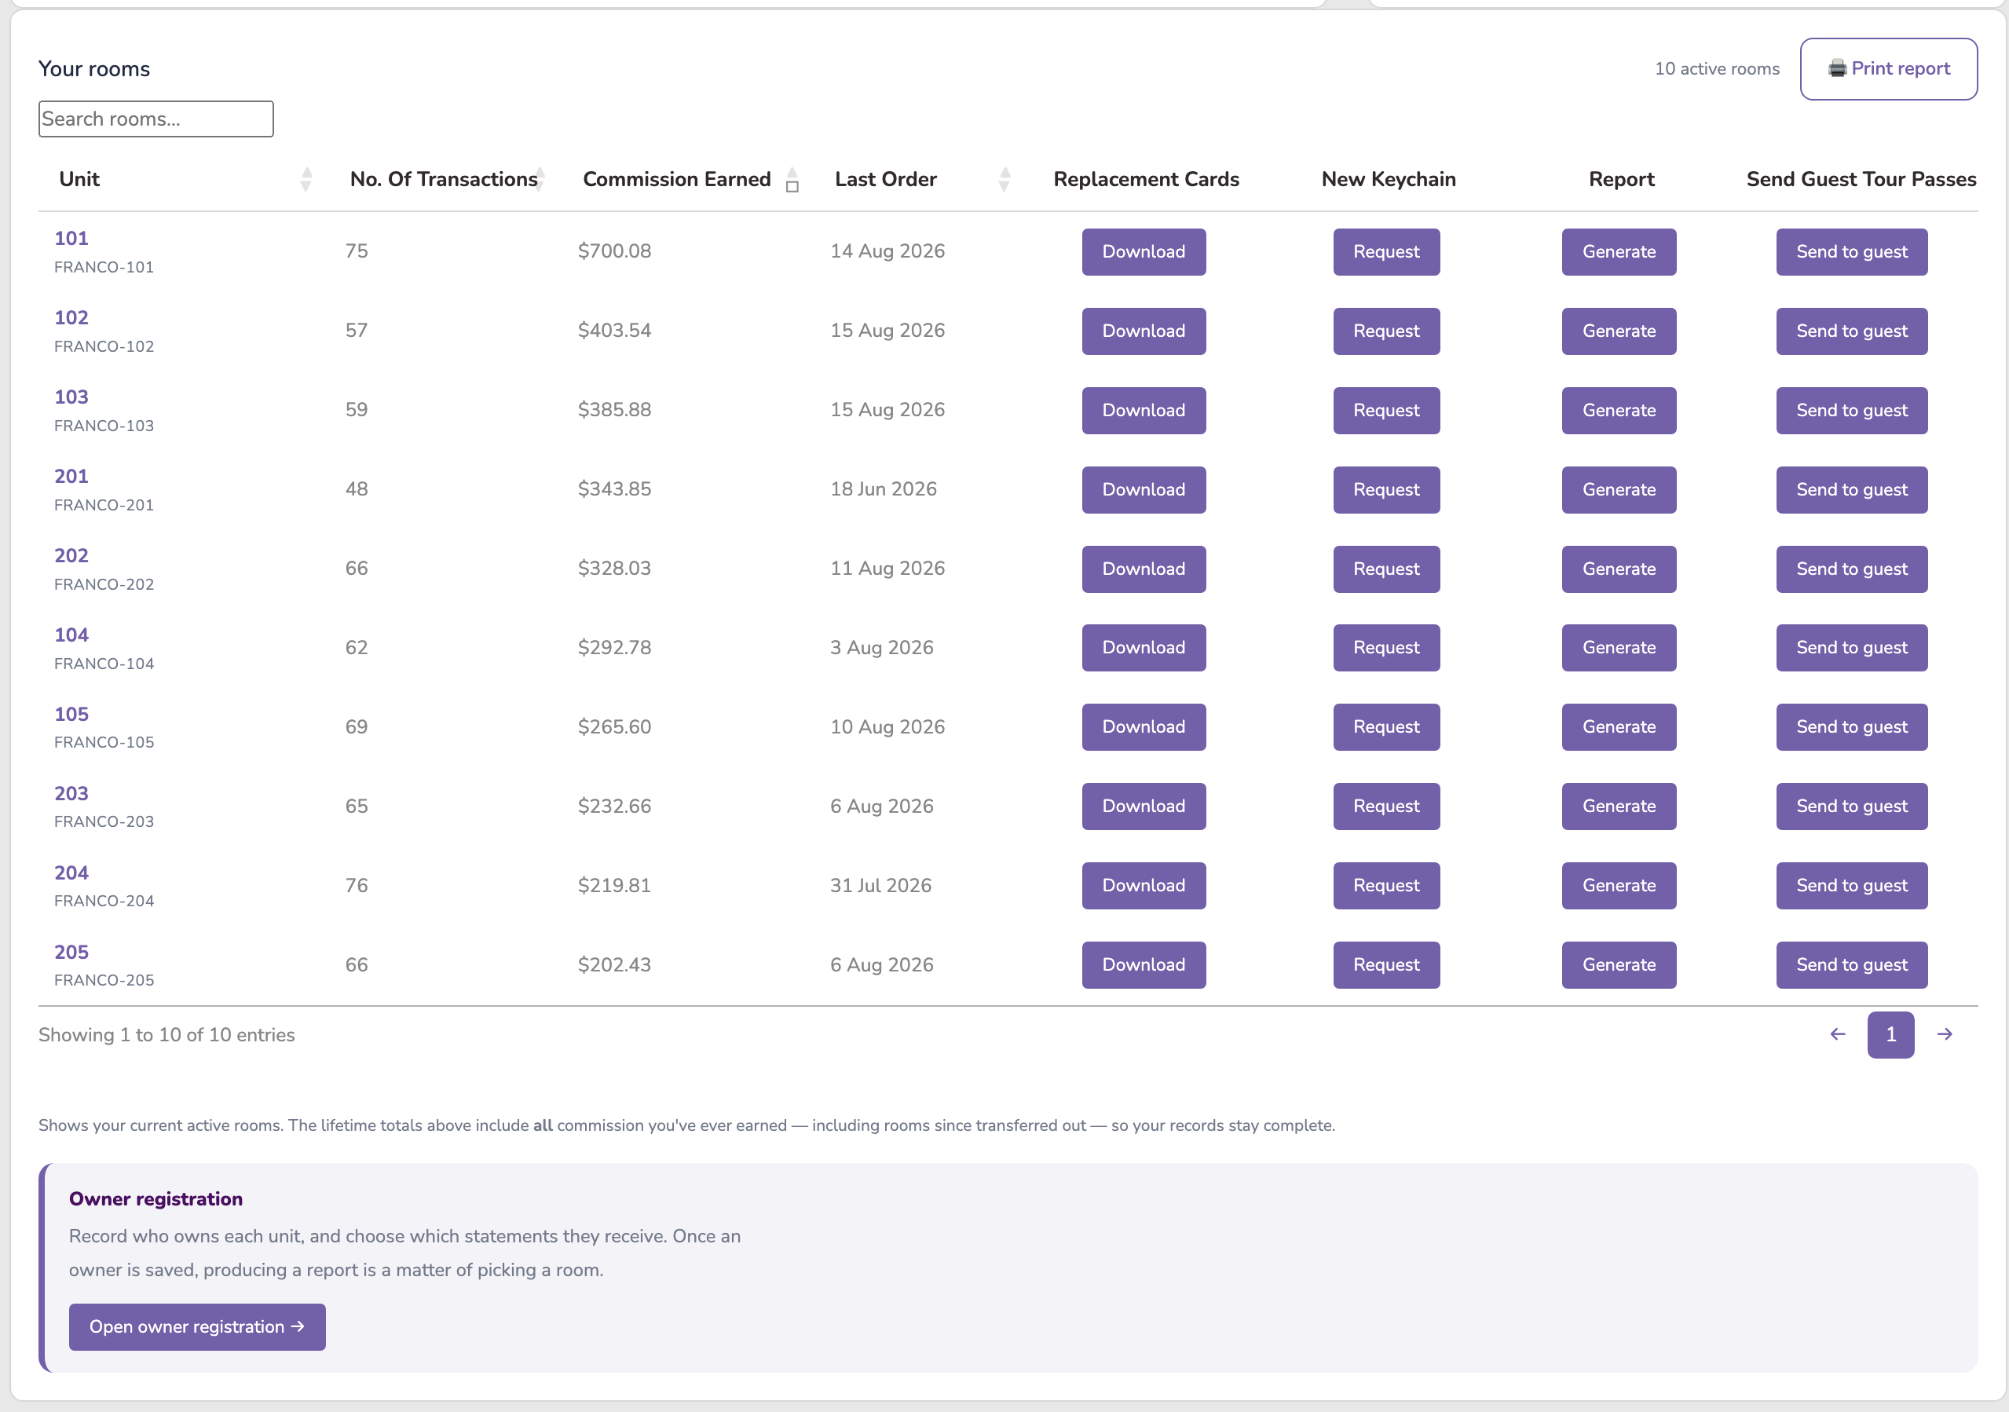Generate report for unit 202

click(1619, 569)
